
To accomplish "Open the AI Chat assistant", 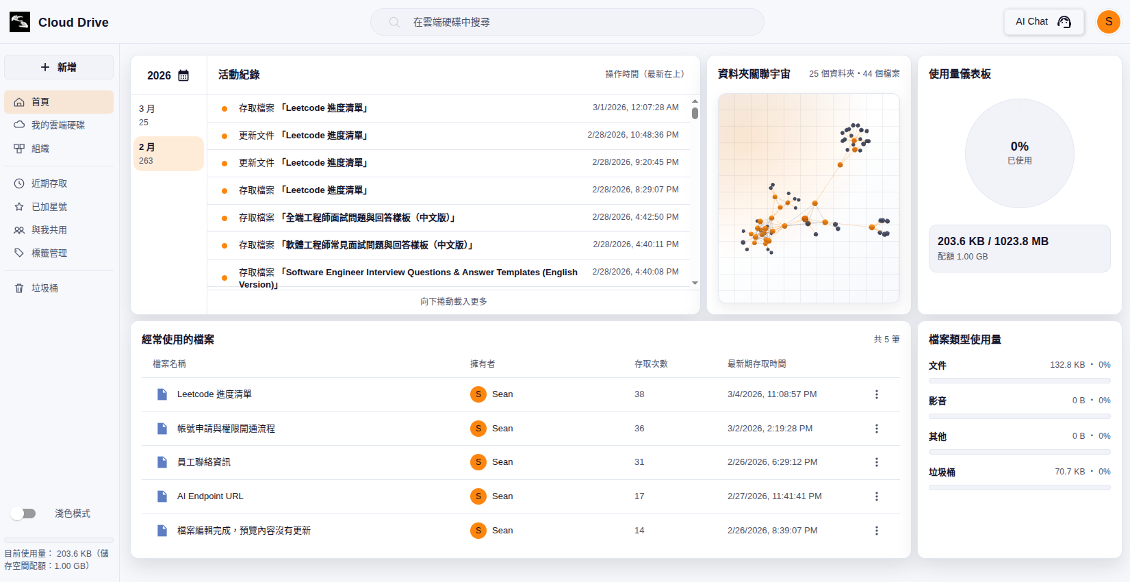I will (1044, 22).
